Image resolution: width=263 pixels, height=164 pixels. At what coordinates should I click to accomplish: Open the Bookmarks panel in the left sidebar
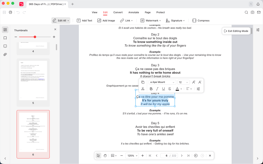pyautogui.click(x=5, y=38)
